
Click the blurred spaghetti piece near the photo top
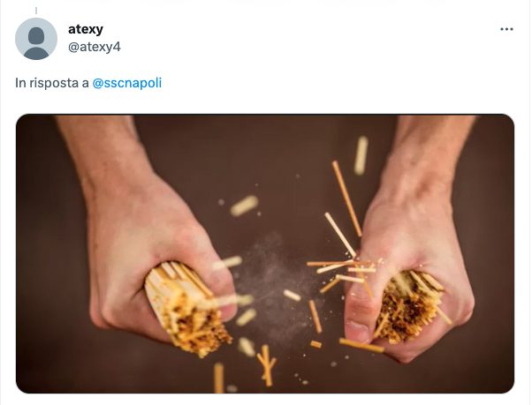(x=361, y=155)
